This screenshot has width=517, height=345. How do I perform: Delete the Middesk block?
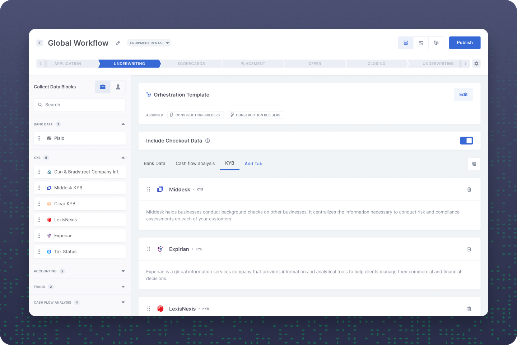pos(469,189)
